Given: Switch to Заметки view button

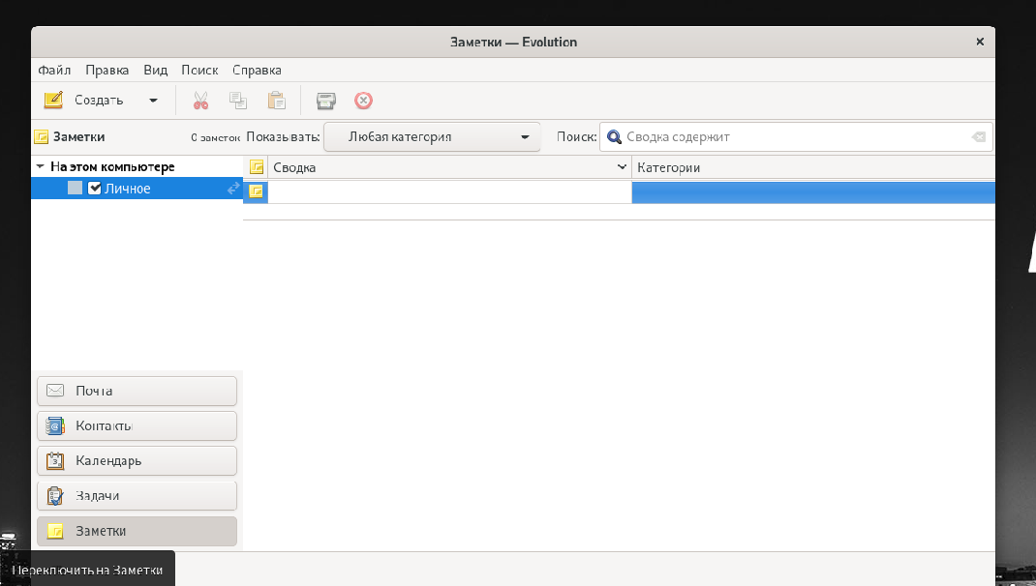Looking at the screenshot, I should tap(137, 531).
